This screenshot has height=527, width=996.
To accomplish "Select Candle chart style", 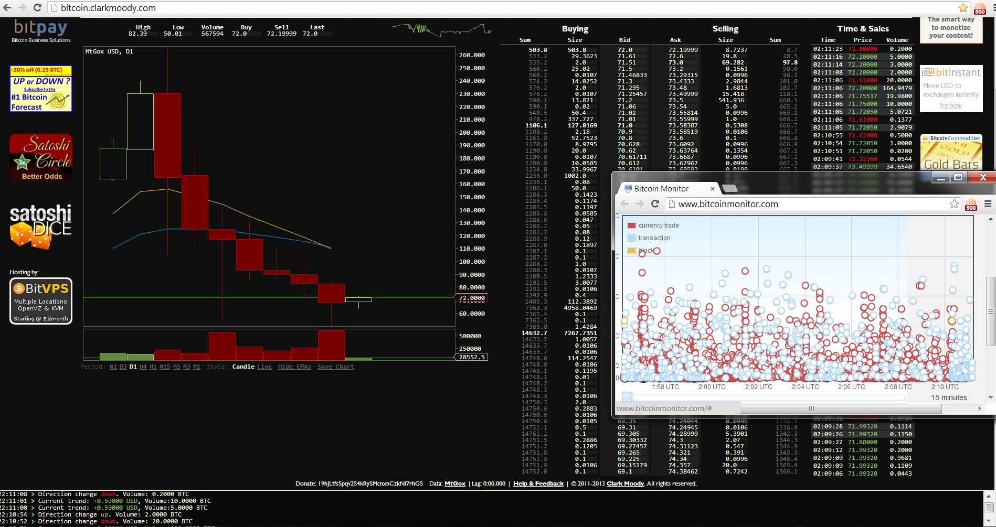I will click(243, 367).
